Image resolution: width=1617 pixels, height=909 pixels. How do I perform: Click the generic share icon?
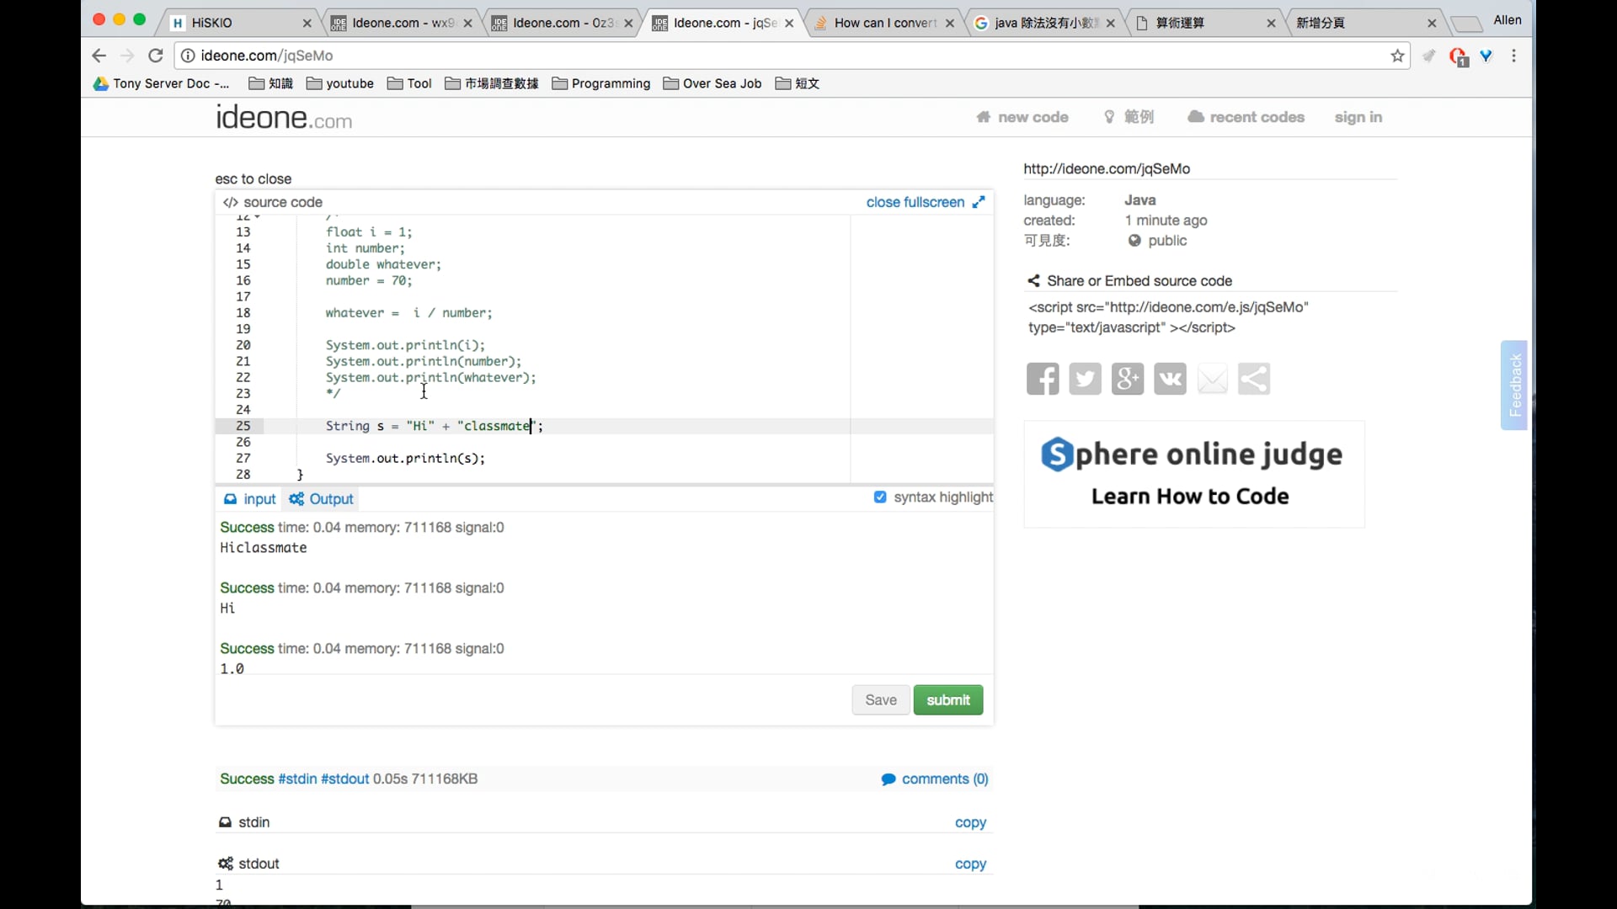pos(1254,379)
